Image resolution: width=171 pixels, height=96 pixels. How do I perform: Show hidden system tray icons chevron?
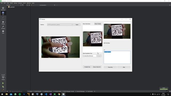151,94
